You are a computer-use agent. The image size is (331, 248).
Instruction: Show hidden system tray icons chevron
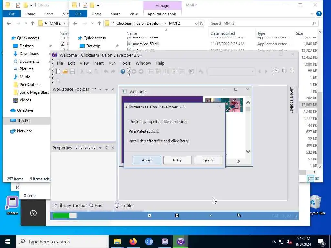coord(273,242)
